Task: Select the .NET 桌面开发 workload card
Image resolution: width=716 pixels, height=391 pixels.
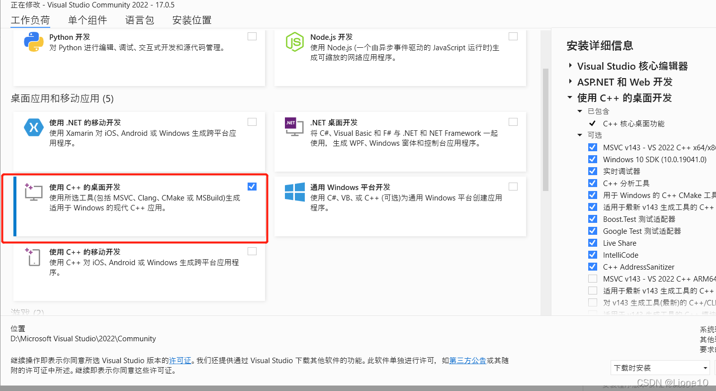Action: [400, 142]
